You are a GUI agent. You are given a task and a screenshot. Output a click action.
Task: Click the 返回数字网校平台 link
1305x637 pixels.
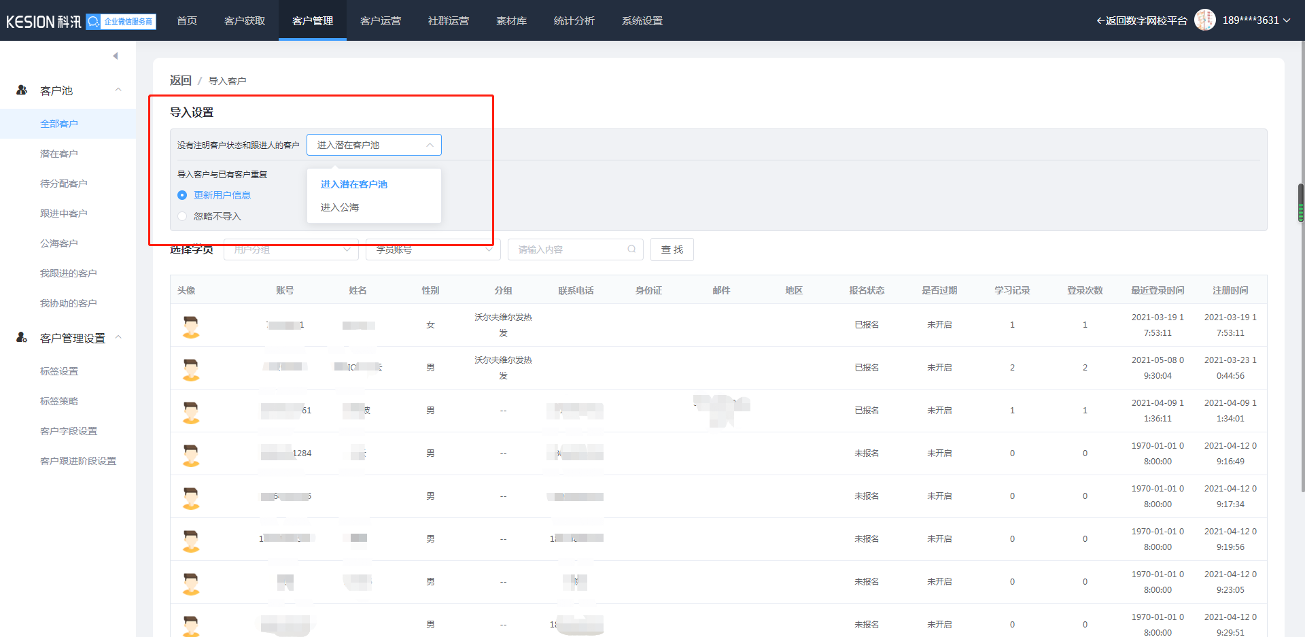(1142, 21)
